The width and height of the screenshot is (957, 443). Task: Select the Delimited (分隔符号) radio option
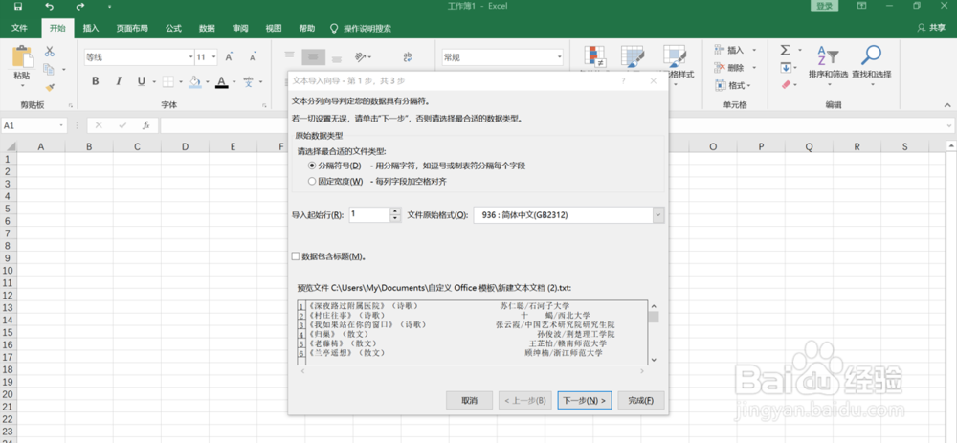(x=312, y=166)
